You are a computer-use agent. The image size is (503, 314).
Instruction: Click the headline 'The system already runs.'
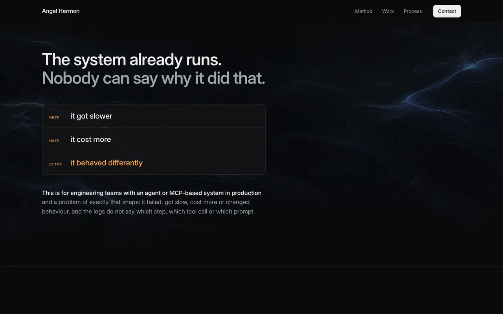[132, 59]
